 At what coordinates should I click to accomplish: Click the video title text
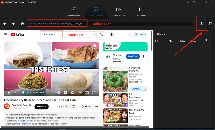40,100
